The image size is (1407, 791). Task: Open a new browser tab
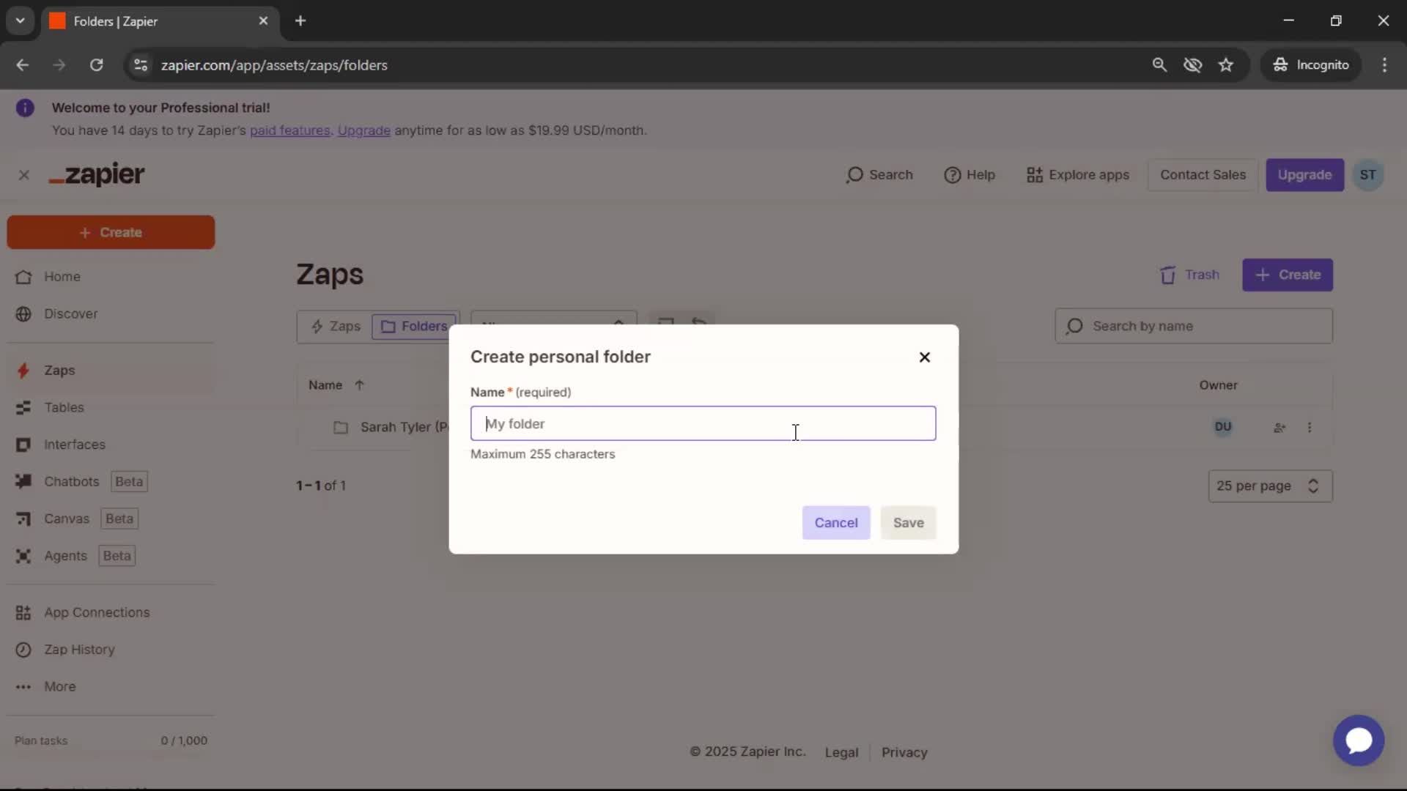pyautogui.click(x=300, y=21)
